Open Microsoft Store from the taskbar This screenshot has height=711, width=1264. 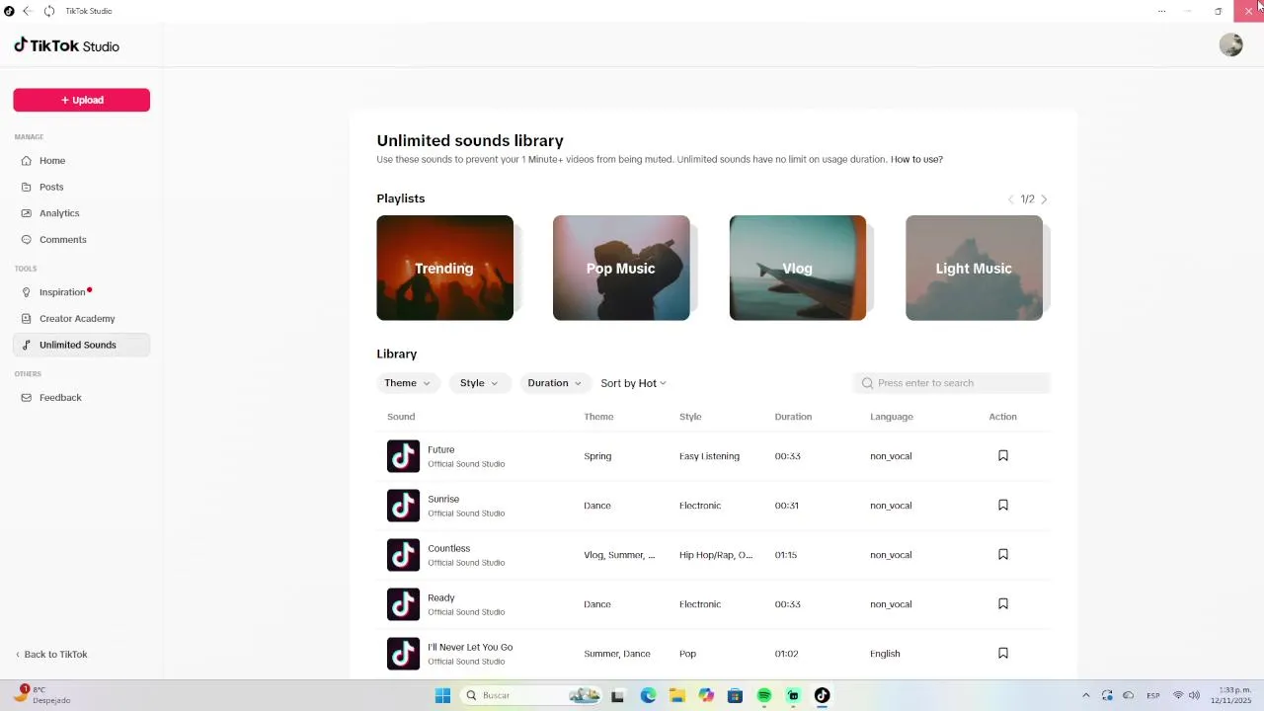click(x=735, y=695)
